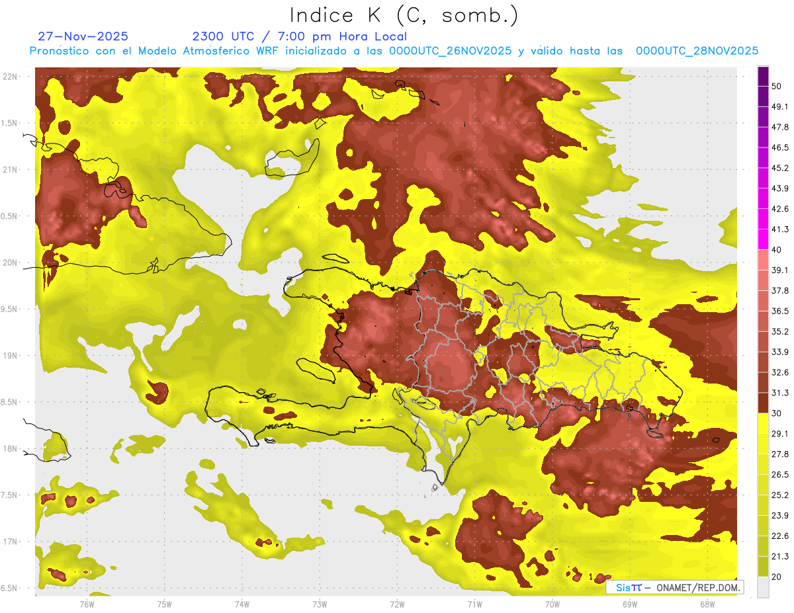Click the darkest purple legend swatch beside 50
The width and height of the screenshot is (794, 613).
tap(763, 77)
